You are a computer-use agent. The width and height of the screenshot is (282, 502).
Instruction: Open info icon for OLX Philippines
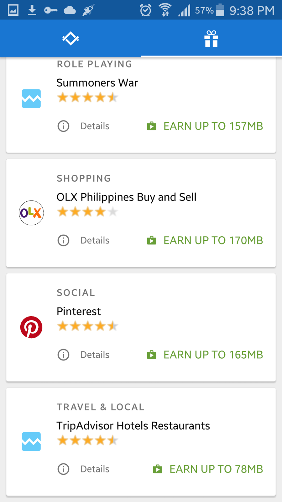[63, 241]
